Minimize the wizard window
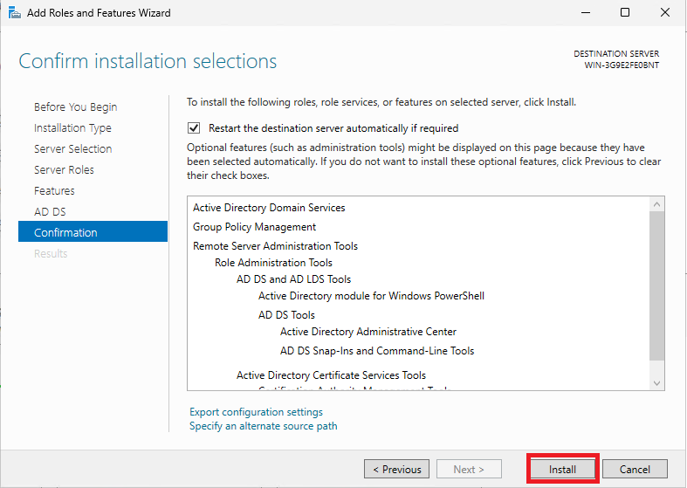The height and width of the screenshot is (488, 687). click(586, 13)
